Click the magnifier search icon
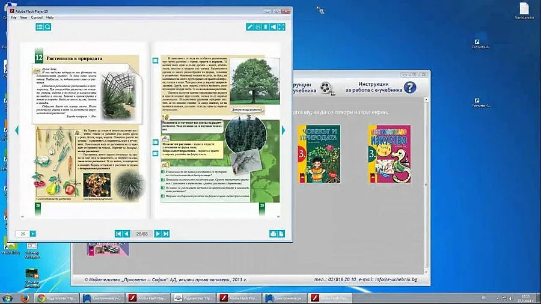The height and width of the screenshot is (304, 541). [x=47, y=26]
